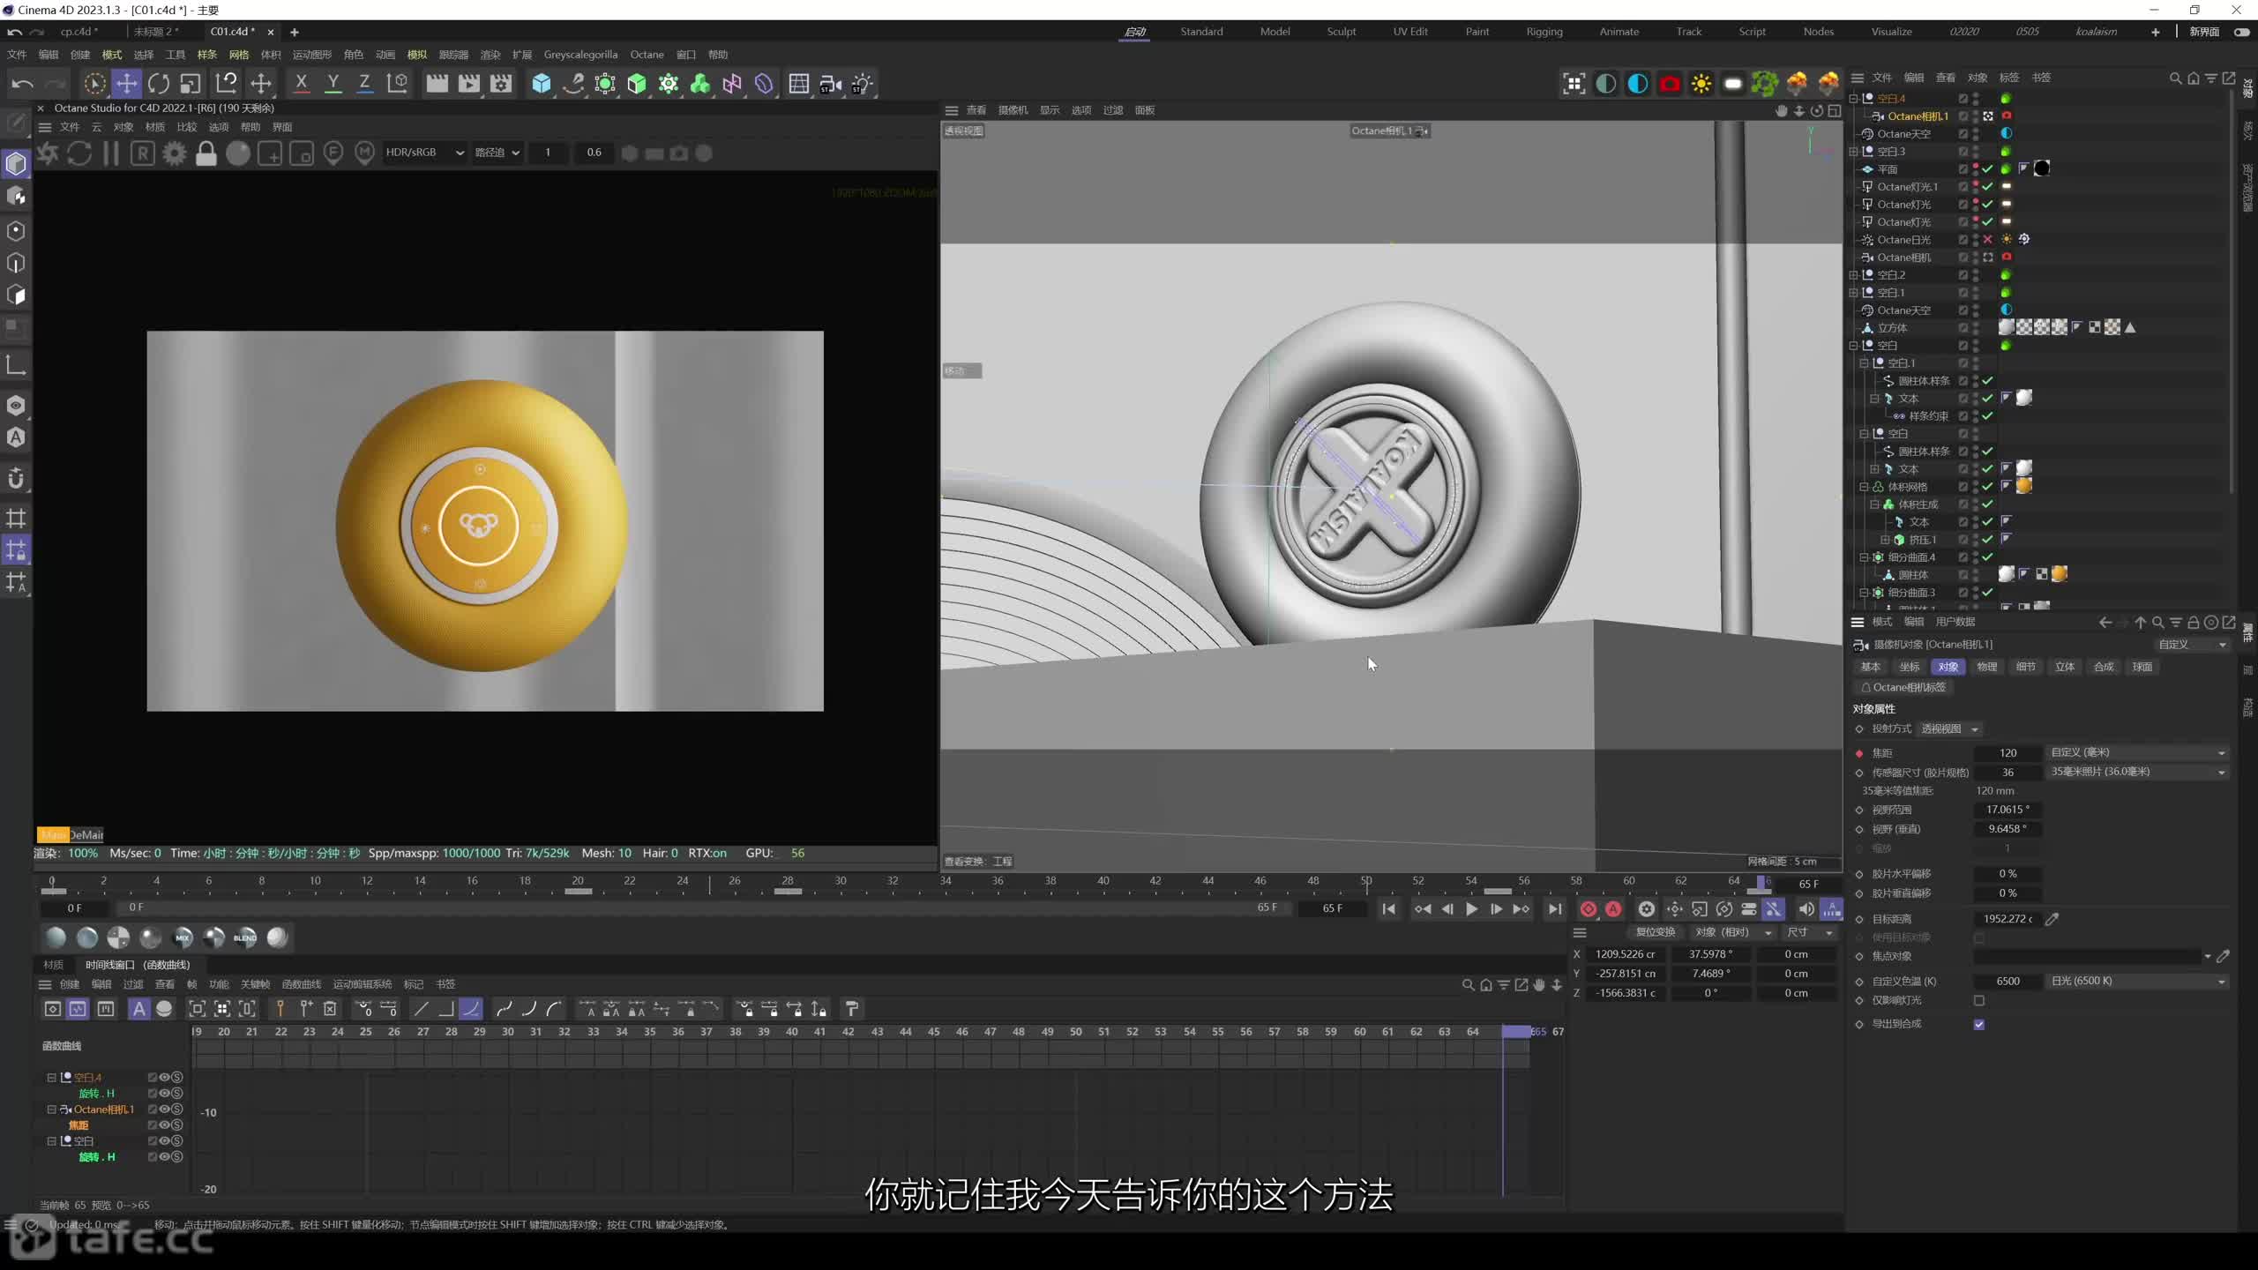Collapse the 细分曲面.4 object
2258x1270 pixels.
click(x=1865, y=557)
